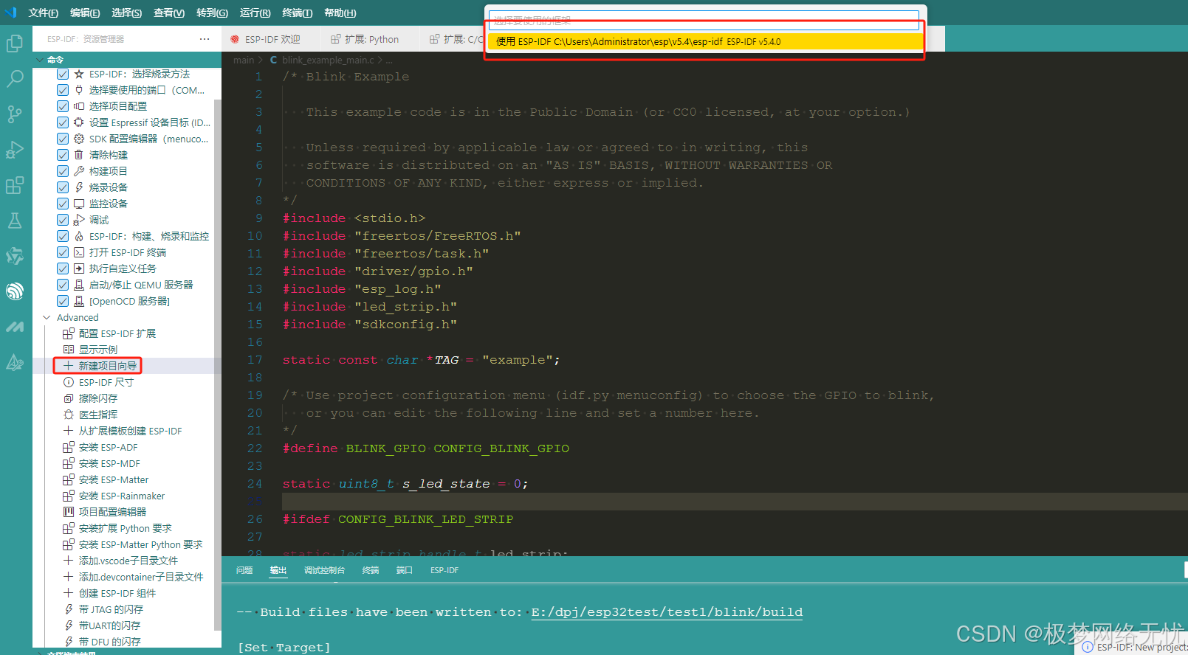Collapse the Advanced tree group
1188x655 pixels.
coord(47,317)
